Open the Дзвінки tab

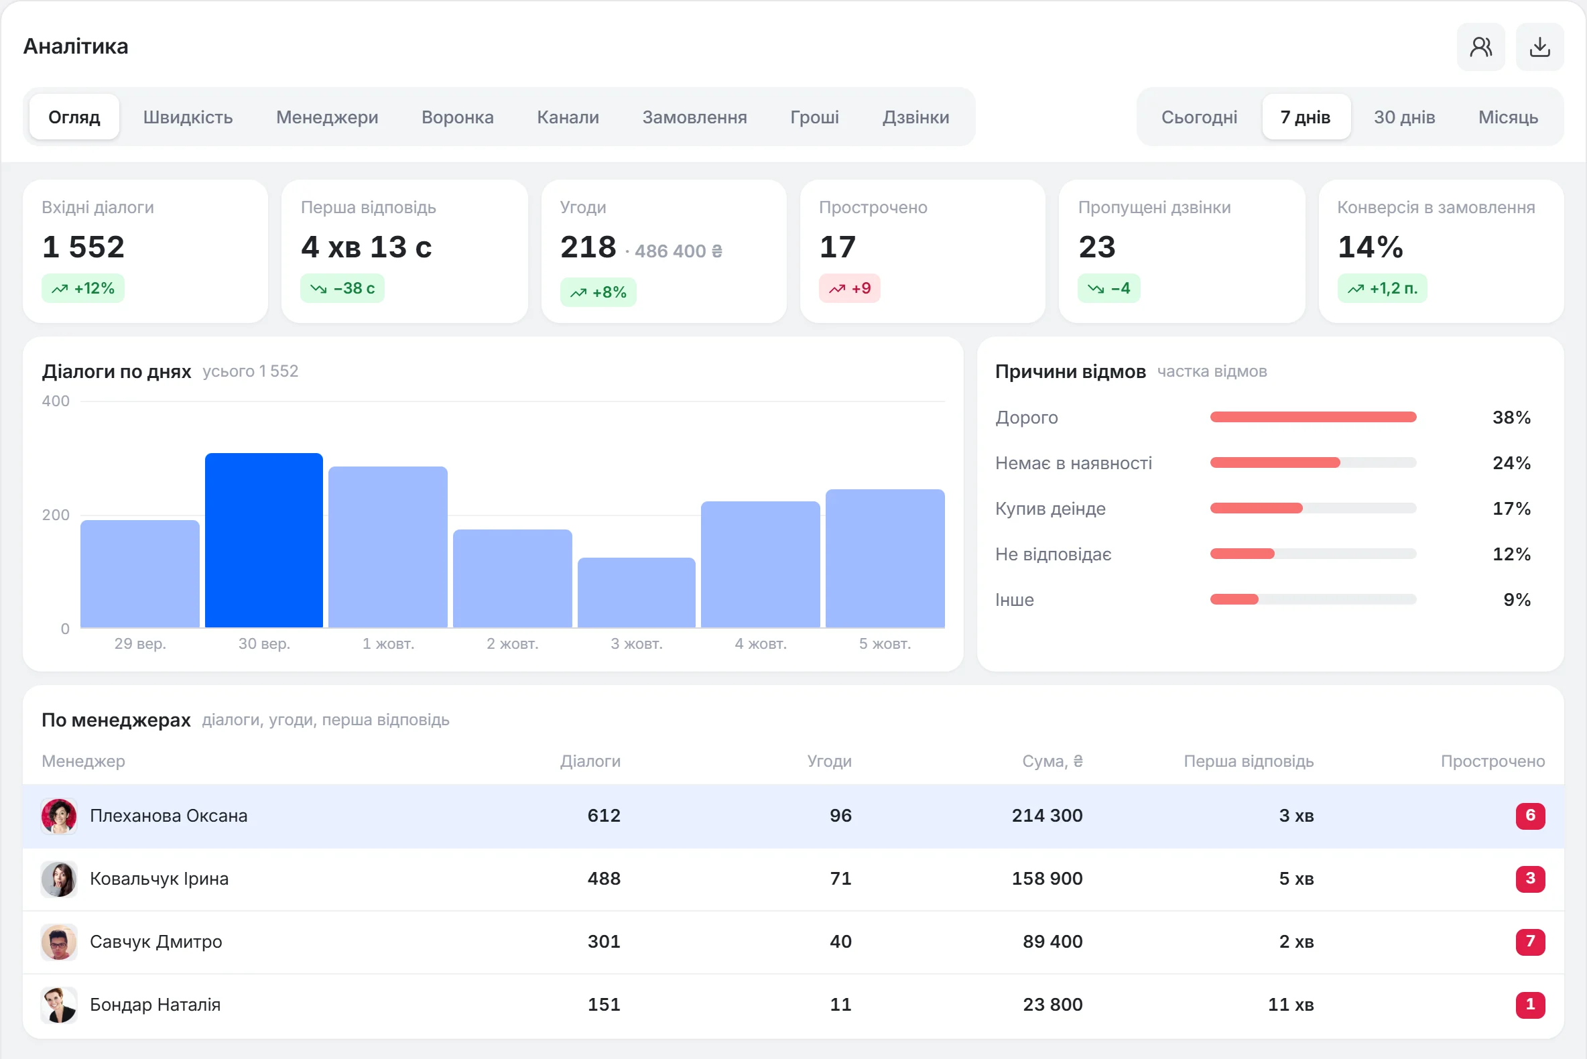pos(915,117)
